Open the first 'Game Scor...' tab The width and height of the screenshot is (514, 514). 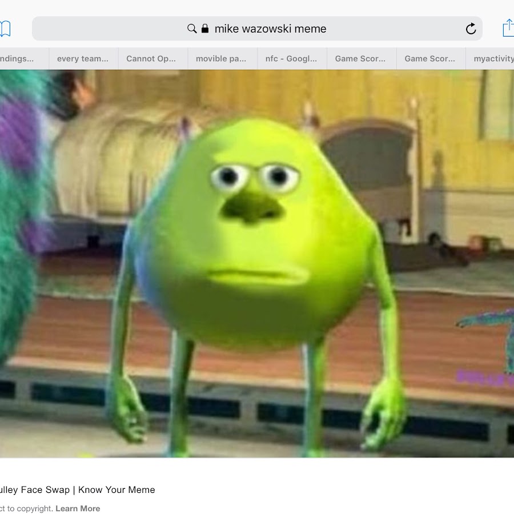pos(362,59)
